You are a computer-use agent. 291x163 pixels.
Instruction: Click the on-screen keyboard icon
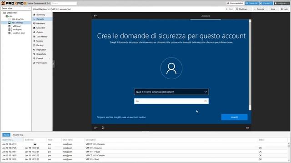(x=247, y=128)
